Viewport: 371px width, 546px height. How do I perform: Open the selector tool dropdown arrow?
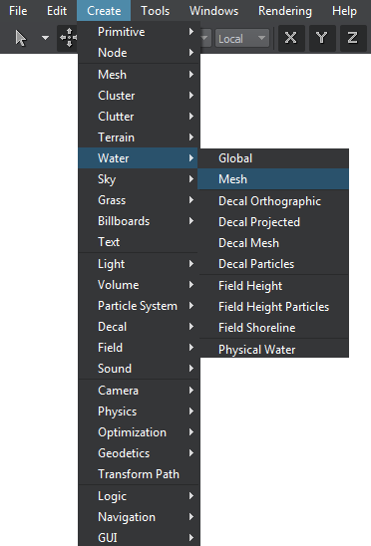click(x=45, y=37)
